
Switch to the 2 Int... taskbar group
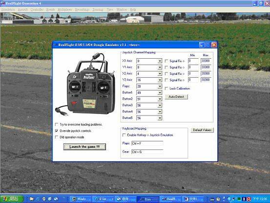(104, 199)
